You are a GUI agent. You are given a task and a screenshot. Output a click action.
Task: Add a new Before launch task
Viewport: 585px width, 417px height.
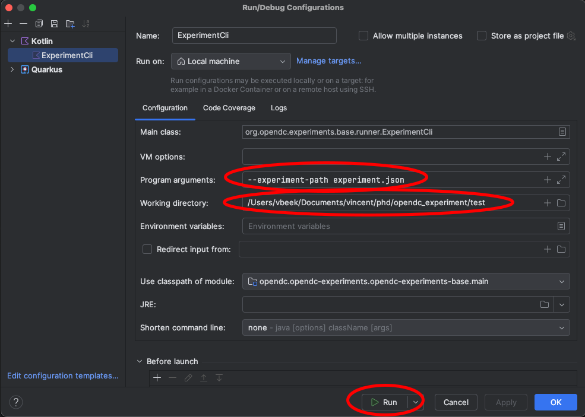point(157,377)
